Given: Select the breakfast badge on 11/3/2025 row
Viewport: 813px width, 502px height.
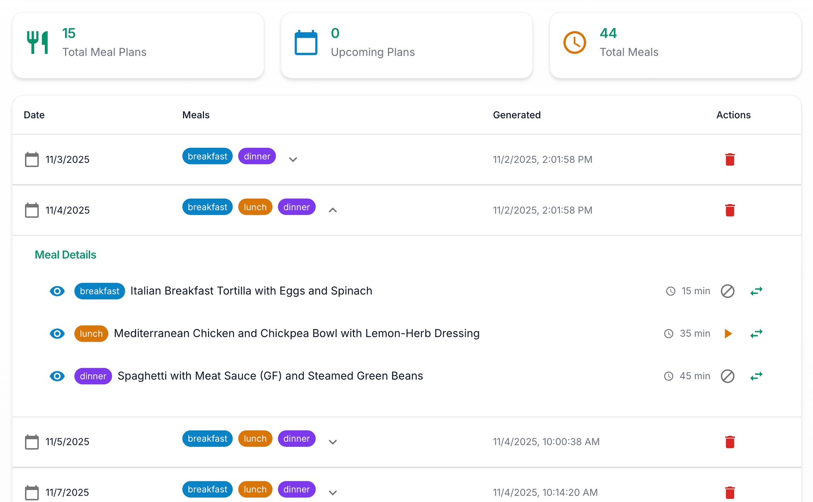Looking at the screenshot, I should point(207,156).
